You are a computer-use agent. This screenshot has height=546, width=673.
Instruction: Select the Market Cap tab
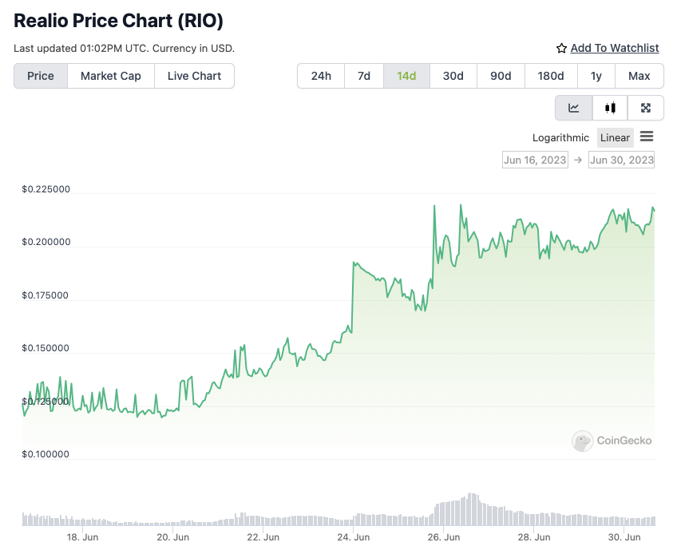(111, 76)
